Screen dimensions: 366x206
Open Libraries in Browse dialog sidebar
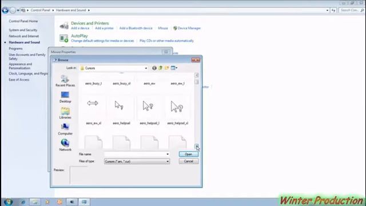(x=65, y=113)
